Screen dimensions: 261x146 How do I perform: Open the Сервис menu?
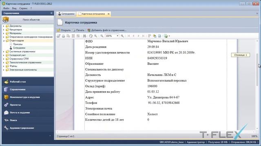pyautogui.click(x=23, y=8)
